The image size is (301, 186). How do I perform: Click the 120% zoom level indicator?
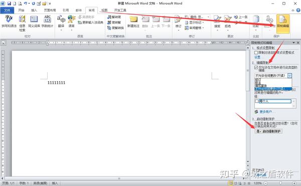point(258,183)
